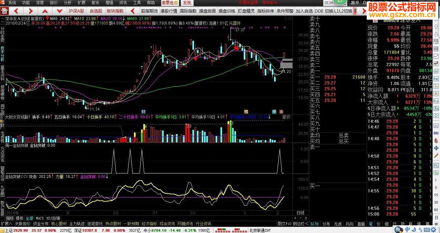
Task: Click the right arrow forward icon
Action: (x=30, y=11)
